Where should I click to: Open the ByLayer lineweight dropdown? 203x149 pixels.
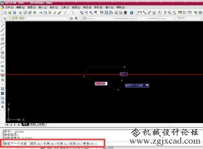tap(173, 18)
